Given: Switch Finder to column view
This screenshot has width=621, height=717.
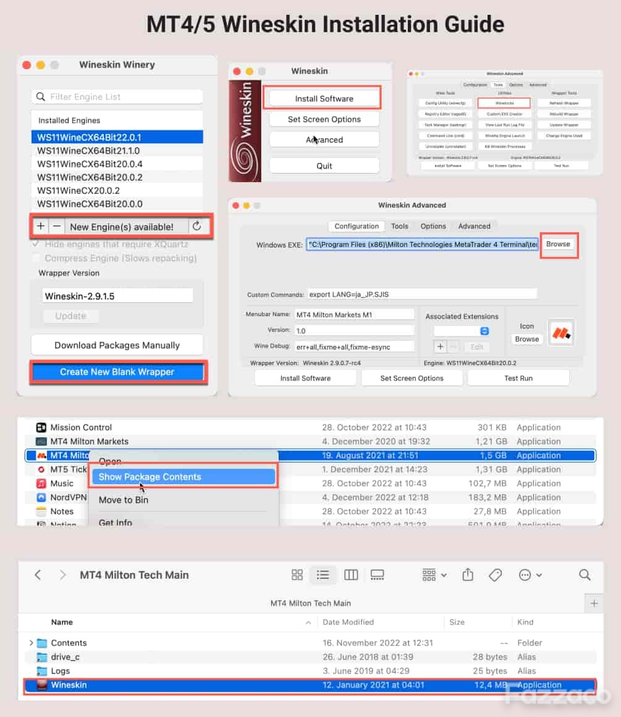Looking at the screenshot, I should (x=350, y=575).
